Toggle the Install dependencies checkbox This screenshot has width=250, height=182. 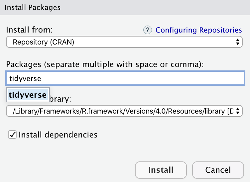tap(12, 135)
